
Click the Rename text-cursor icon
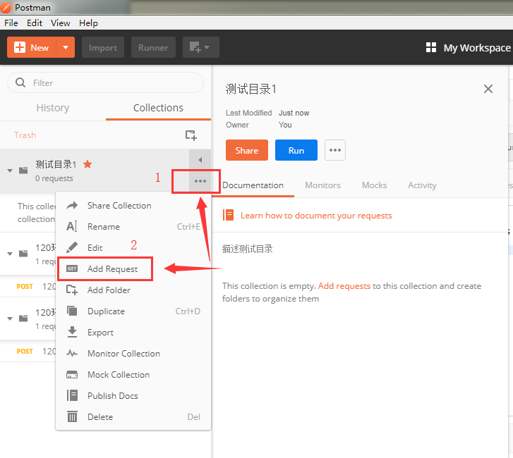click(x=72, y=226)
